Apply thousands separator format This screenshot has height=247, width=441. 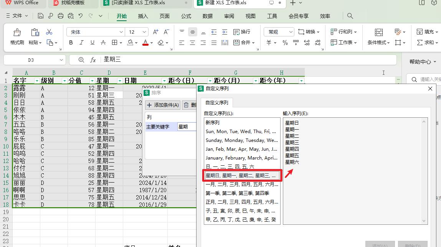pyautogui.click(x=296, y=43)
